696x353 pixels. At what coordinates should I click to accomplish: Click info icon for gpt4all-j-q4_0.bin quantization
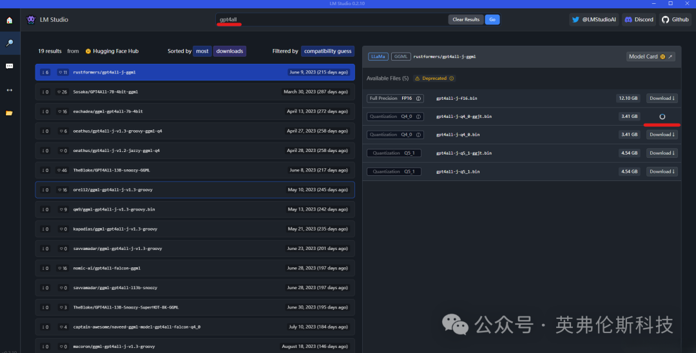click(418, 135)
